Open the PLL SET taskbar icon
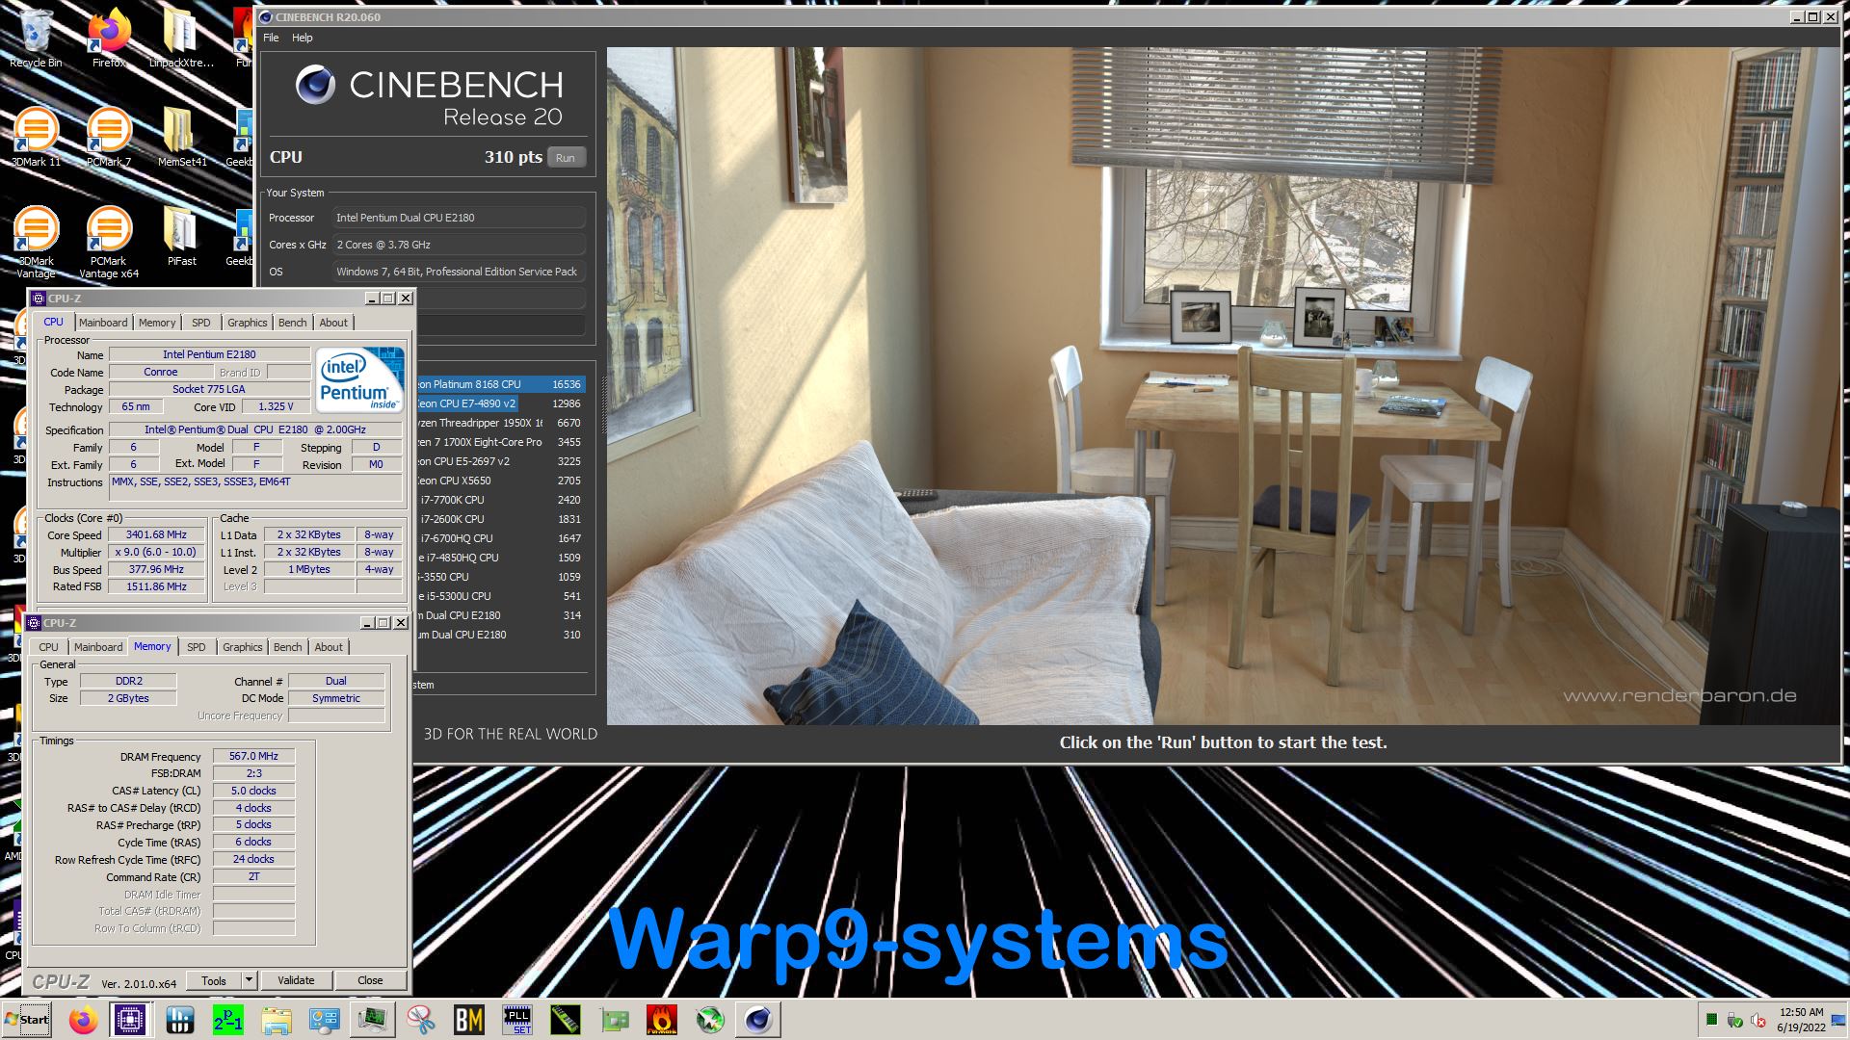 click(x=517, y=1020)
